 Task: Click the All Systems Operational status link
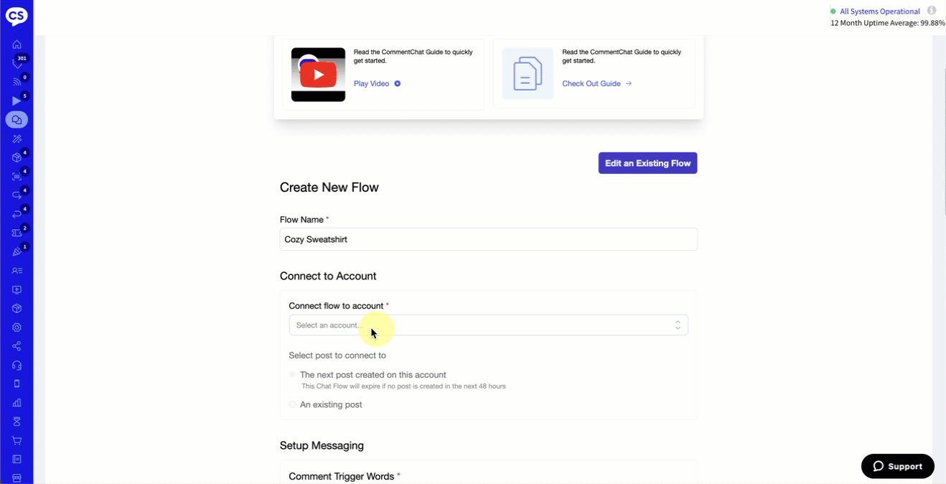pyautogui.click(x=879, y=11)
